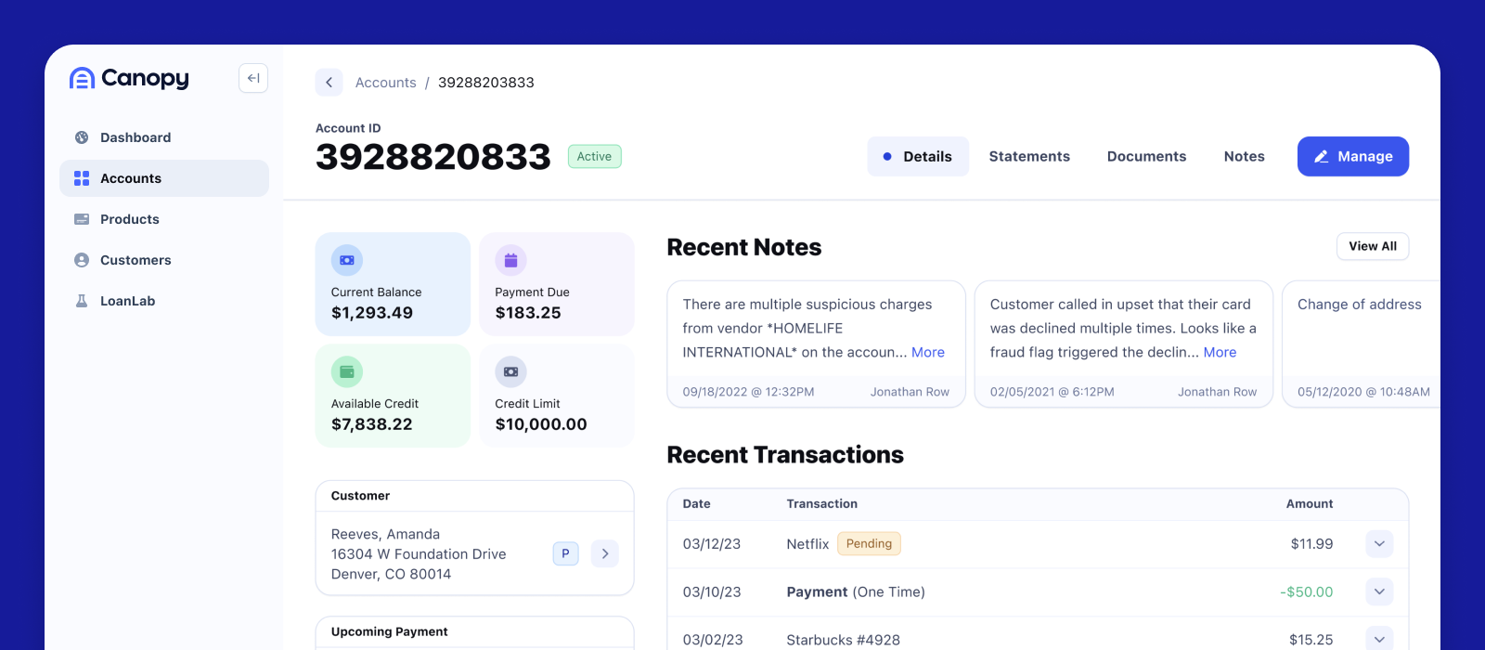The width and height of the screenshot is (1485, 650).
Task: Click the Products card icon
Action: [82, 219]
